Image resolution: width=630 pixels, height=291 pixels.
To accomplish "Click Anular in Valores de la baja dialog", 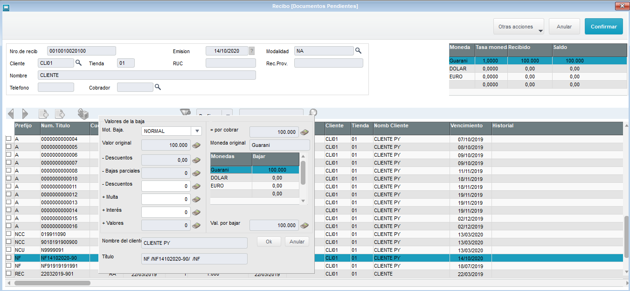I will (297, 242).
